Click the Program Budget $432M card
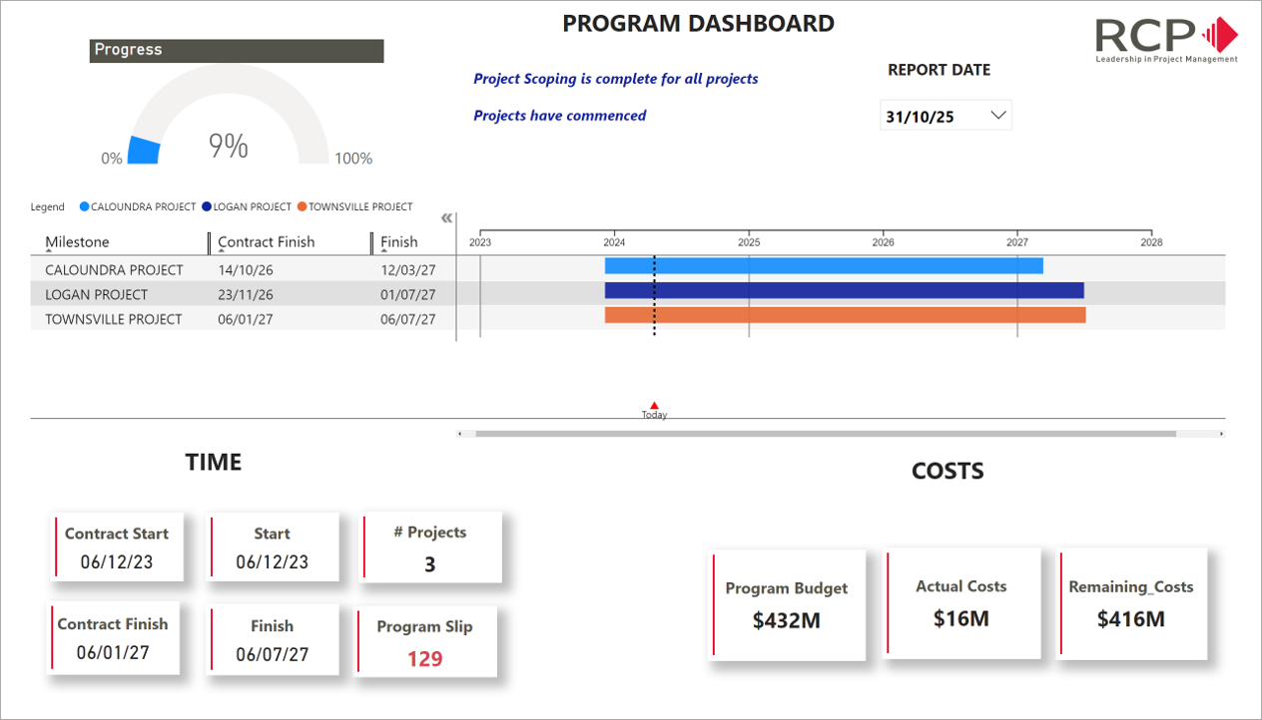Viewport: 1262px width, 720px height. [x=788, y=603]
